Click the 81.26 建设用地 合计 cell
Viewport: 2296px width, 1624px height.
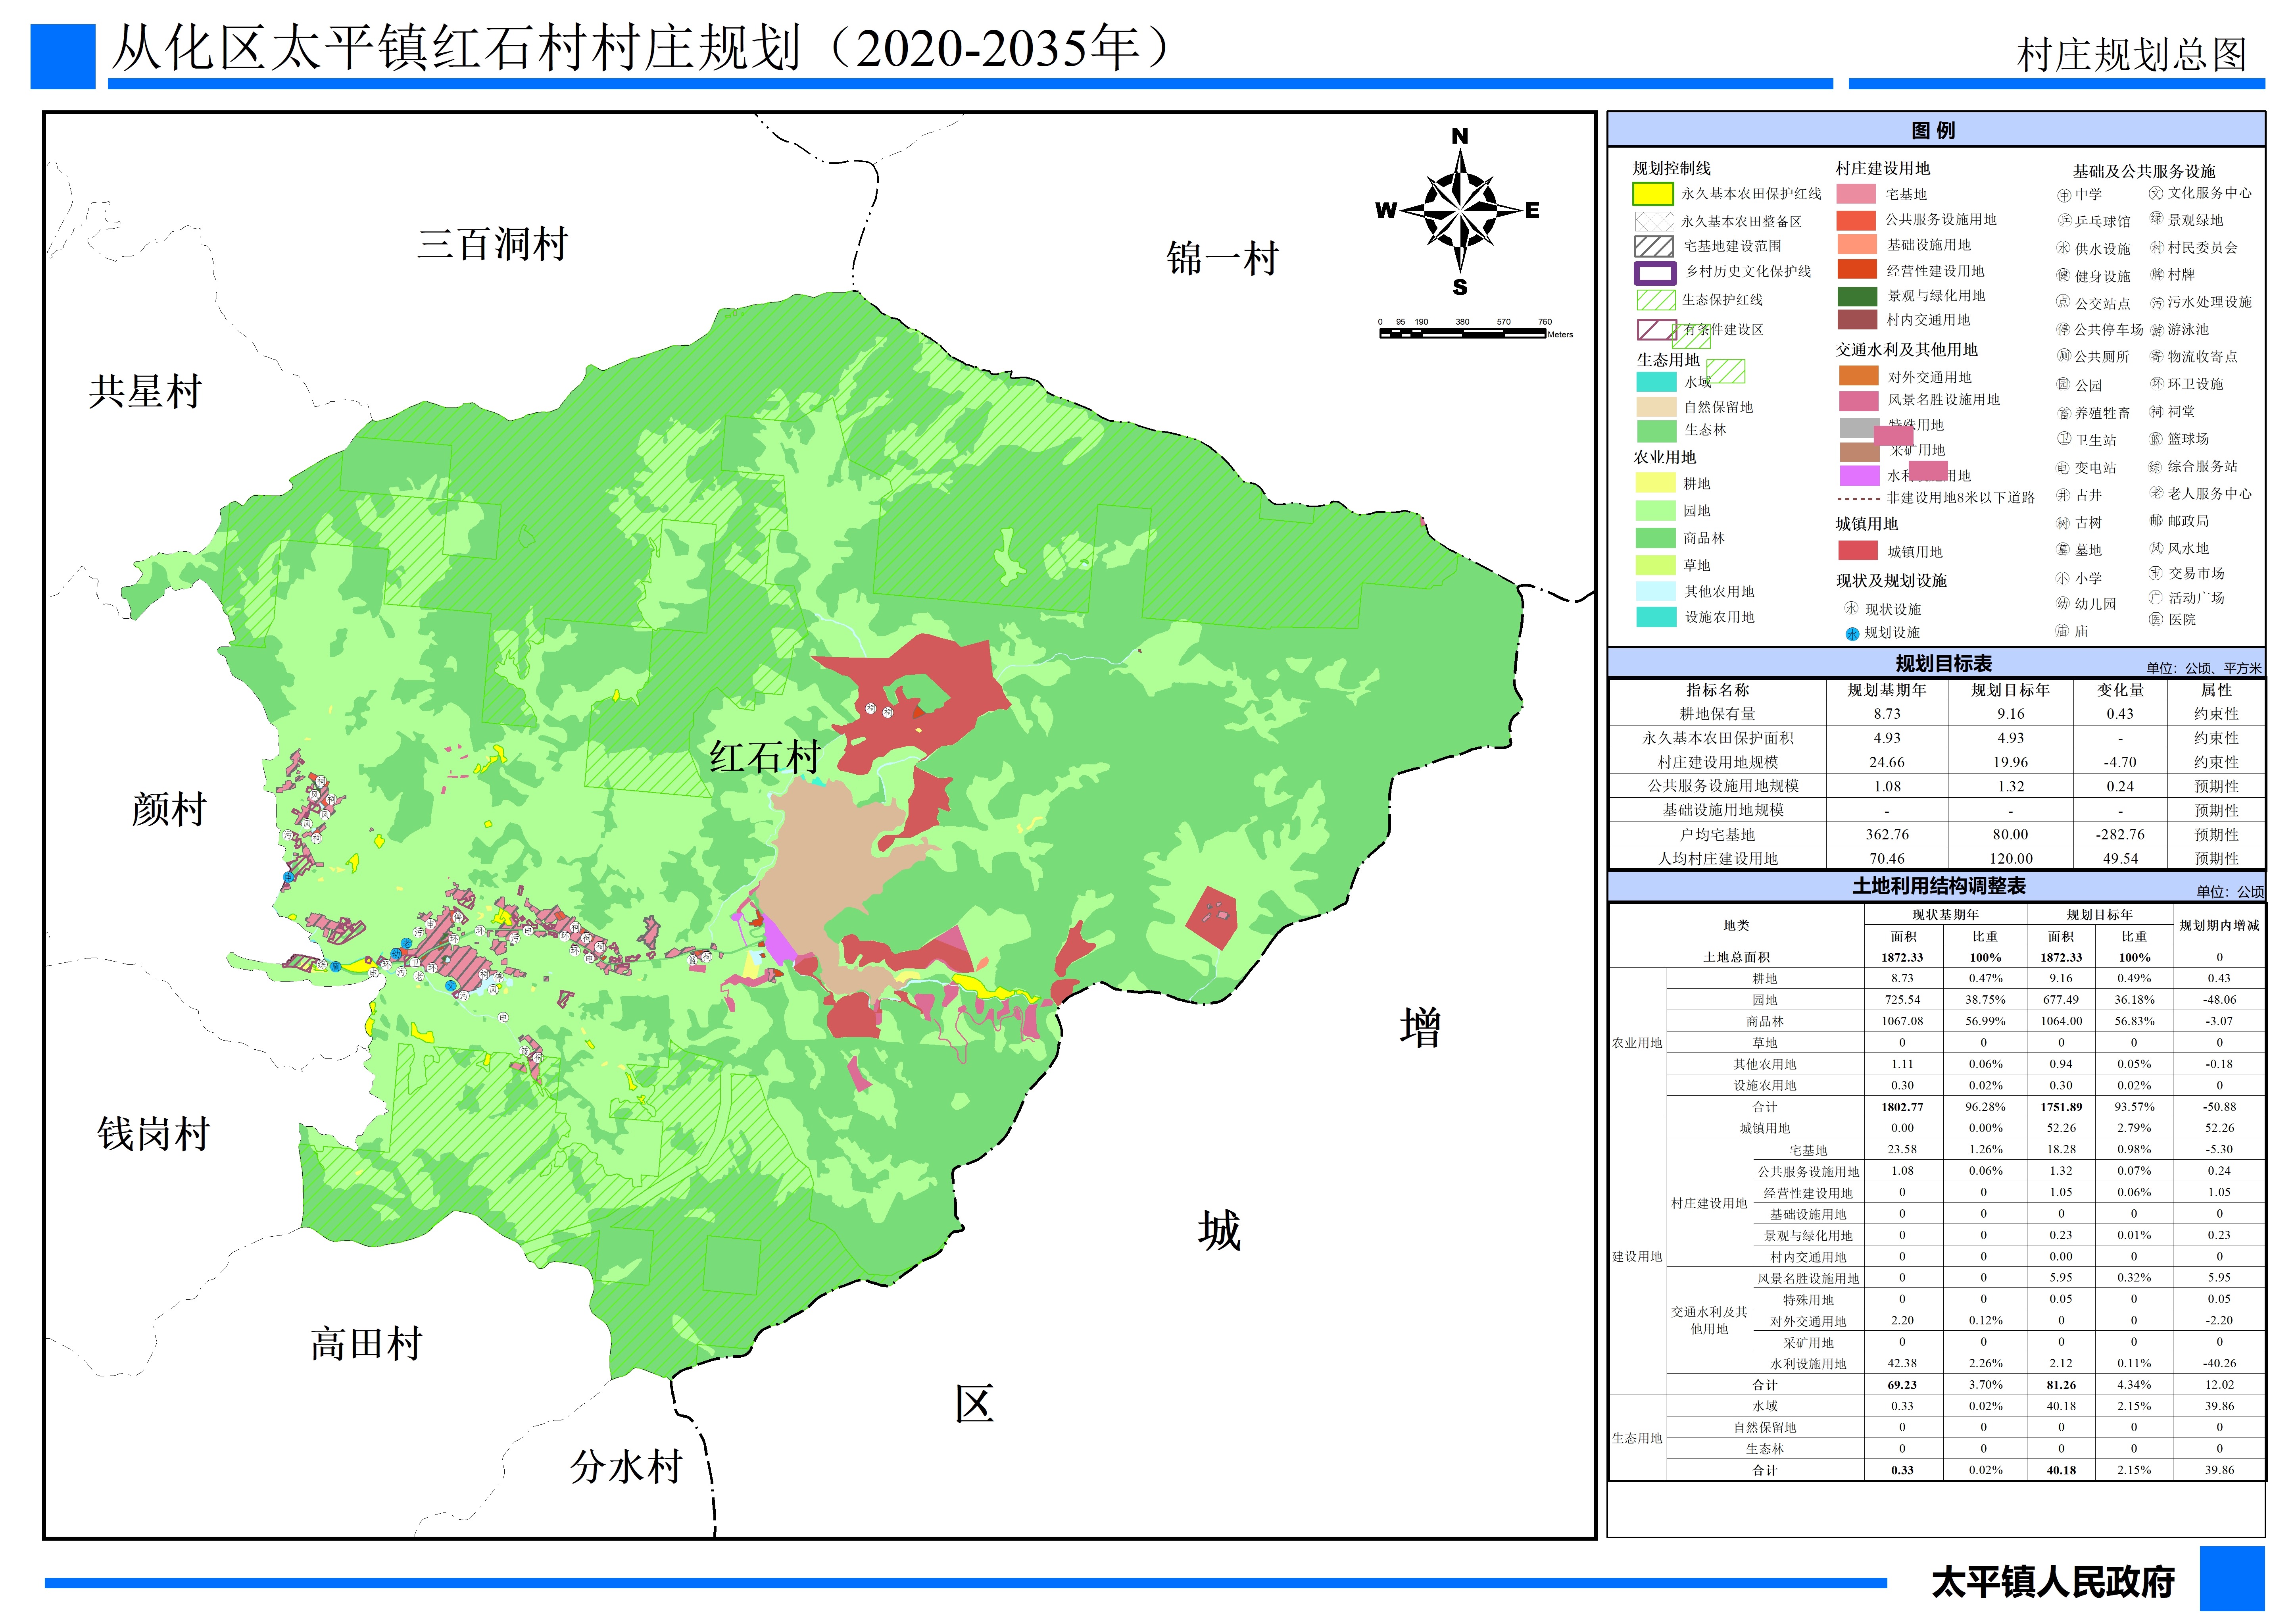(x=2061, y=1385)
